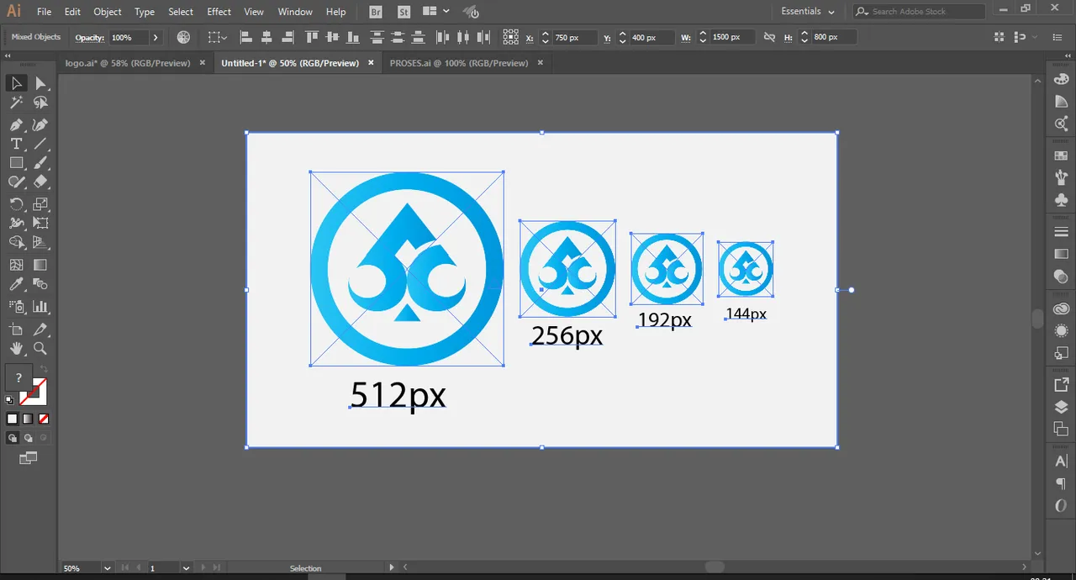The height and width of the screenshot is (580, 1076).
Task: Choose the Mesh tool
Action: [16, 265]
